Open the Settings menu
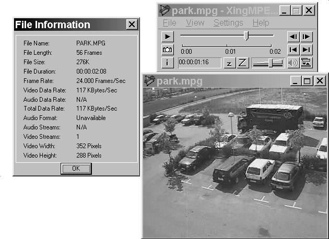 point(228,22)
